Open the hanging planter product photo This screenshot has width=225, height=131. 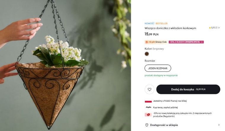pos(66,65)
